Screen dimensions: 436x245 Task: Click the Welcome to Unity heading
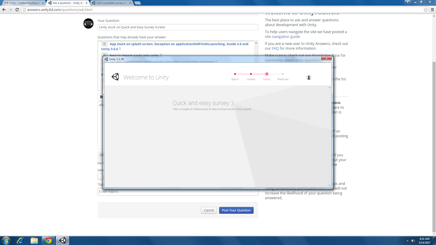146,78
